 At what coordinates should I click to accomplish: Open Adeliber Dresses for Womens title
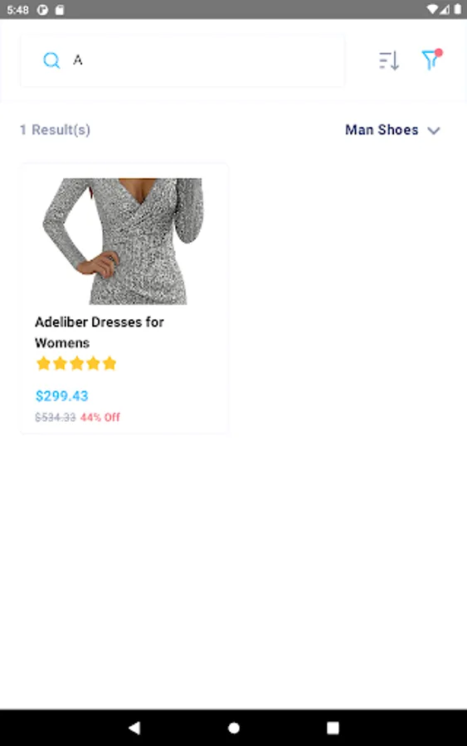(x=99, y=332)
